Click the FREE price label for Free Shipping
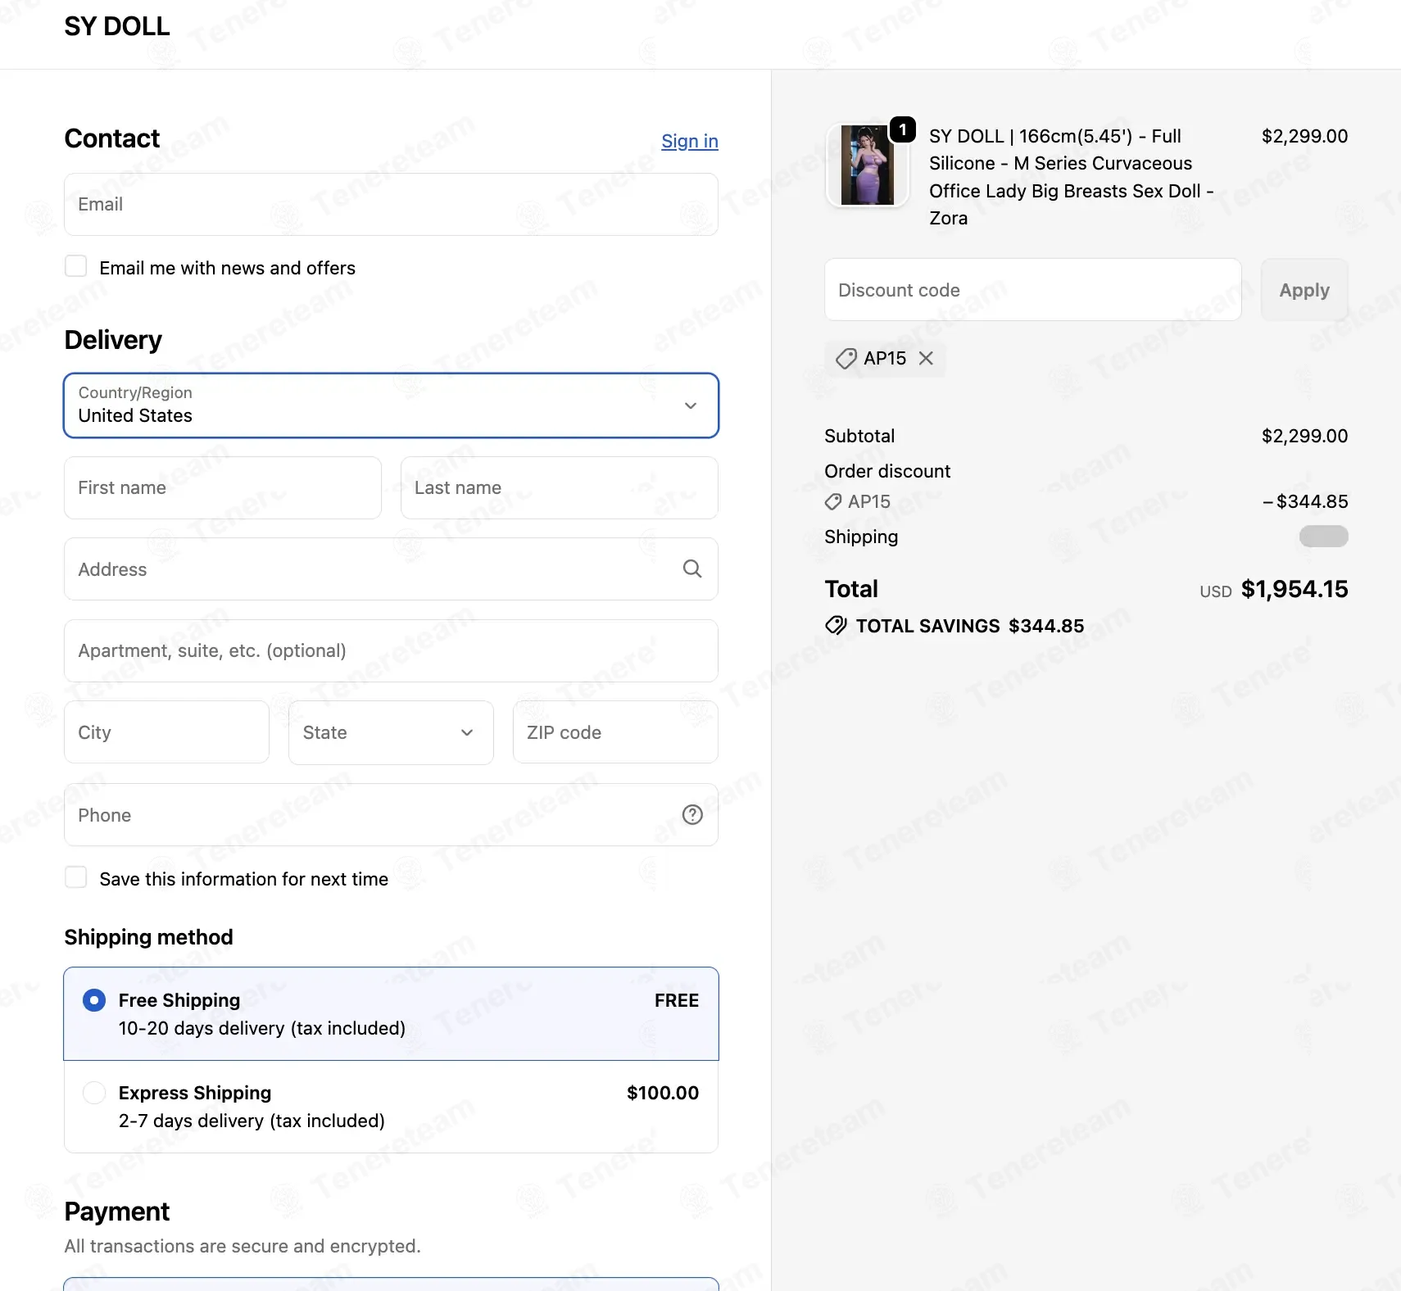 [x=677, y=1000]
